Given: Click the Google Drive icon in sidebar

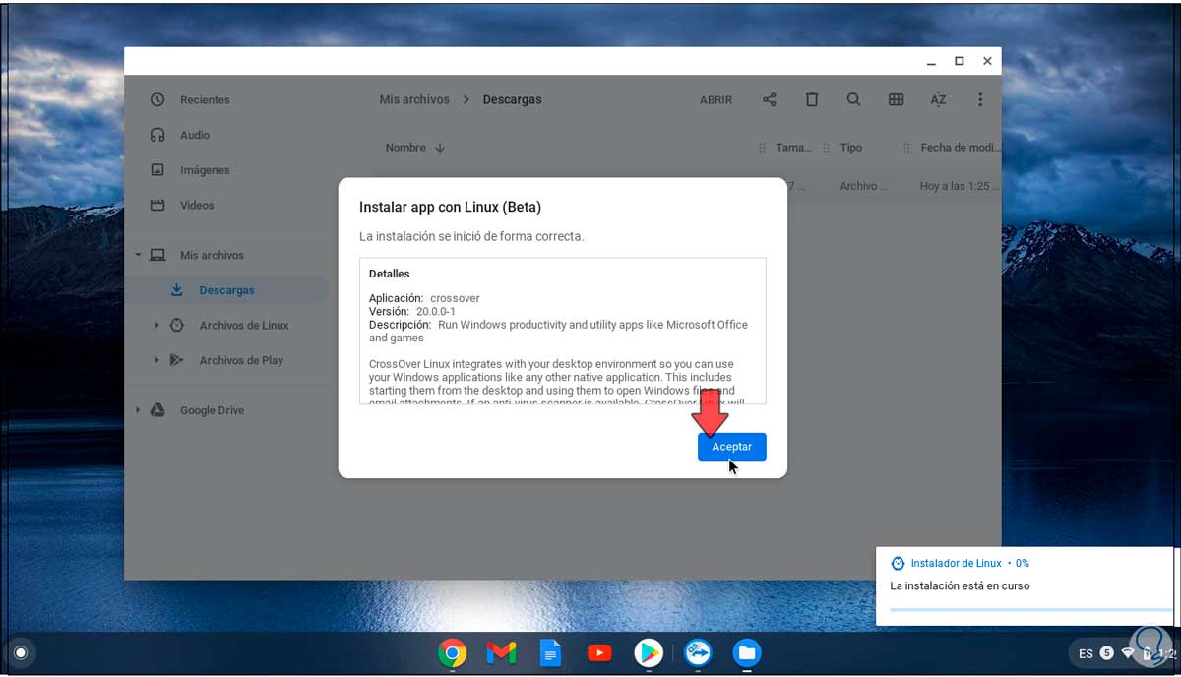Looking at the screenshot, I should click(x=157, y=410).
